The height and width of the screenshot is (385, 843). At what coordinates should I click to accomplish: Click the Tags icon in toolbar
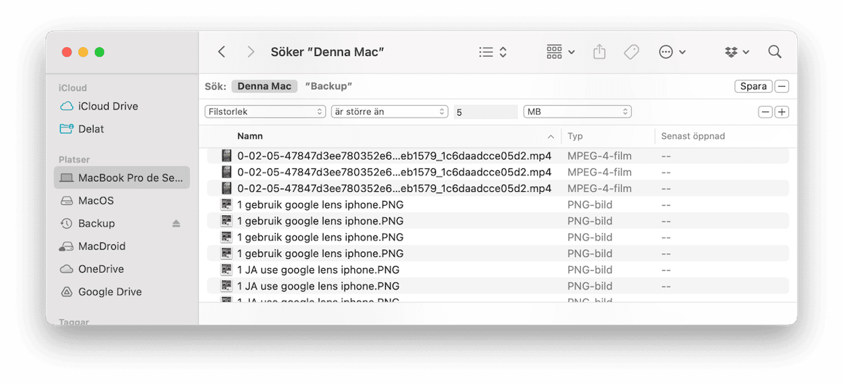(x=631, y=52)
